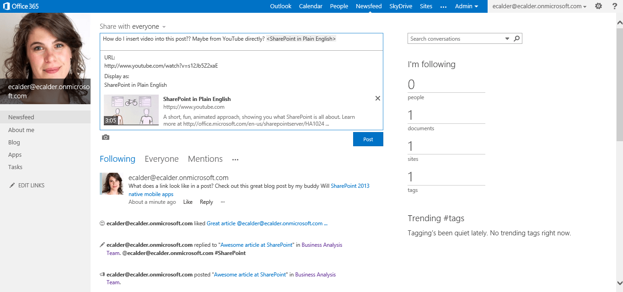The image size is (623, 292).
Task: Click EDIT LINKS in the sidebar
Action: coord(31,186)
